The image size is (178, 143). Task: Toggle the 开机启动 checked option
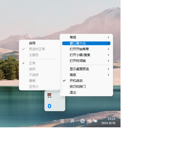[86, 81]
